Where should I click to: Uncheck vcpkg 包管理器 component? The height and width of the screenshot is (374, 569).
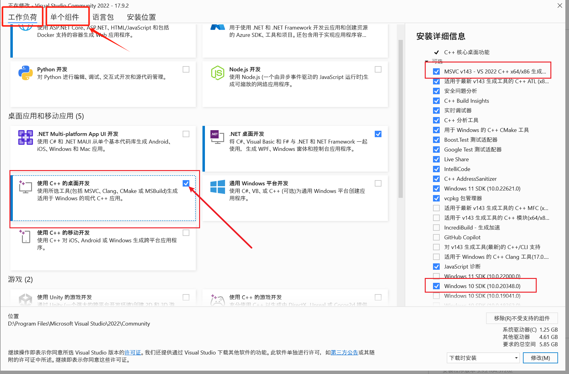tap(436, 198)
